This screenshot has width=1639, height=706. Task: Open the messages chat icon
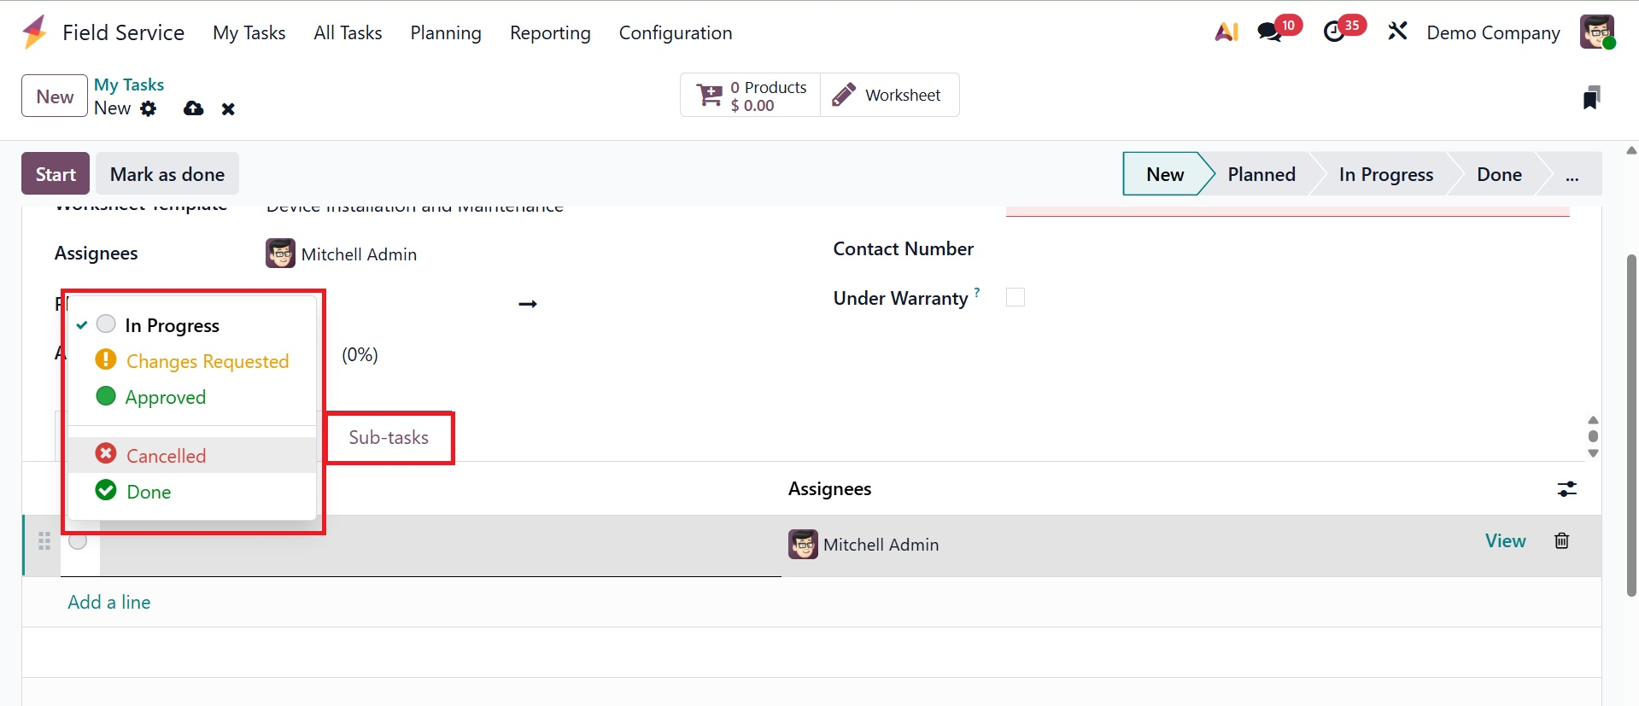coord(1269,32)
